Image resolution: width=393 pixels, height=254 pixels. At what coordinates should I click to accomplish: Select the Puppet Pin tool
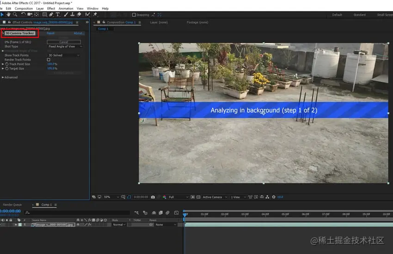coord(94,15)
